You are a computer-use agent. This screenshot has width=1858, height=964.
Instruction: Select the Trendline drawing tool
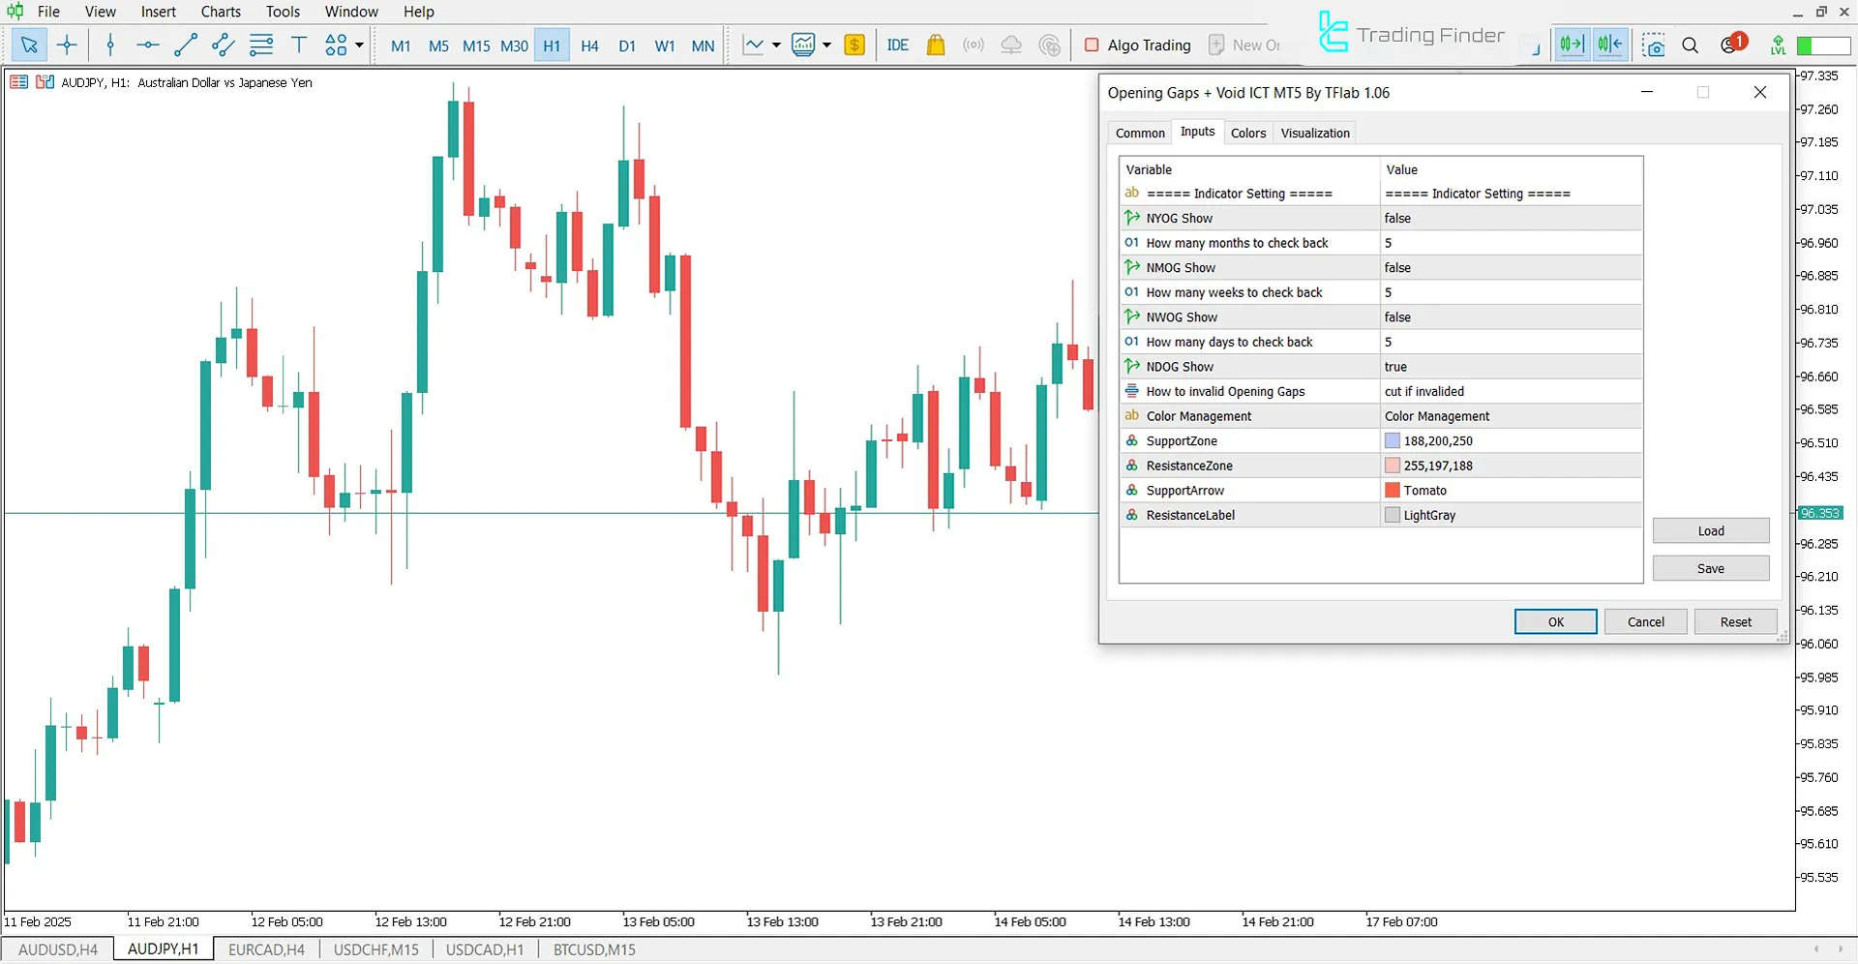[186, 45]
